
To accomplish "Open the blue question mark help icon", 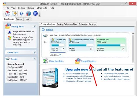I will (x=21, y=13).
